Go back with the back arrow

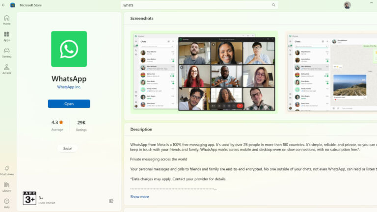pyautogui.click(x=3, y=5)
